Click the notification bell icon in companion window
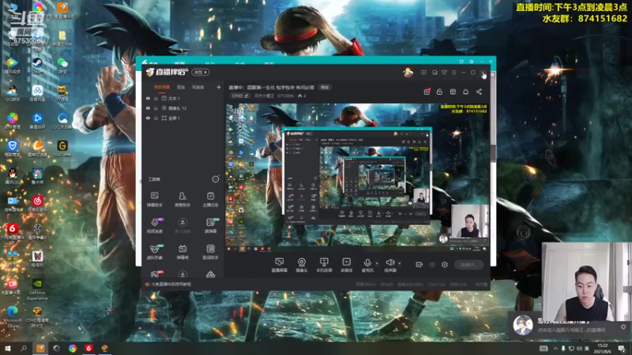The height and width of the screenshot is (355, 632). tap(465, 92)
